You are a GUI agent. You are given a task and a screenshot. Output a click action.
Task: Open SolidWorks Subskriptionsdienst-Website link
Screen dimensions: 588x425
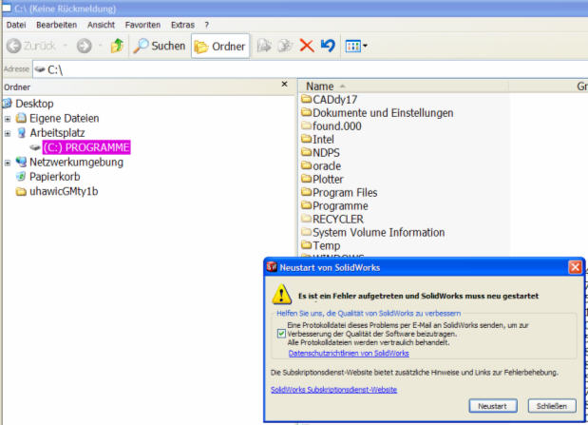333,390
